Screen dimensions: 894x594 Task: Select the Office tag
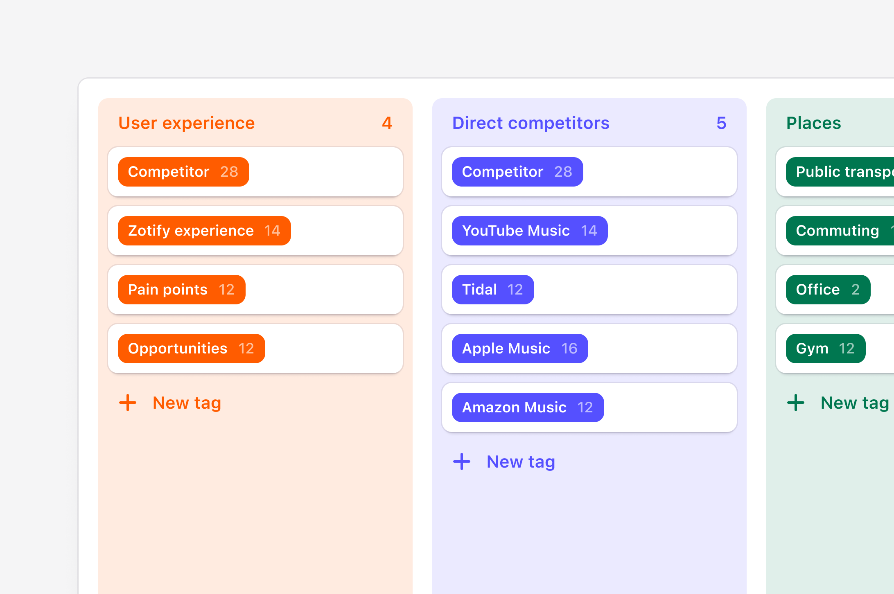[x=828, y=290]
